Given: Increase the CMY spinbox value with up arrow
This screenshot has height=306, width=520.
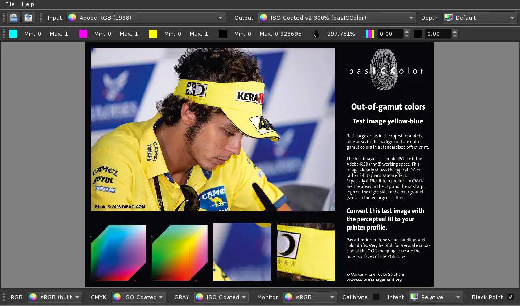Looking at the screenshot, I should [407, 32].
